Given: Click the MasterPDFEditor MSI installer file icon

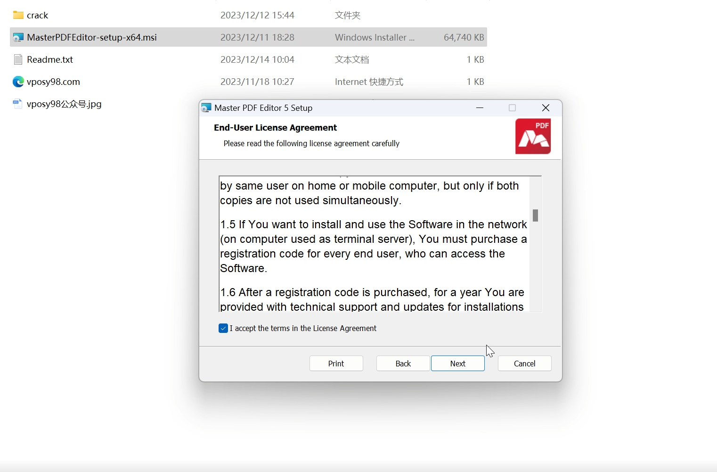Looking at the screenshot, I should coord(18,37).
